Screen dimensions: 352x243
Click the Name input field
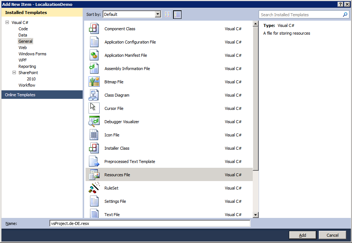(x=150, y=223)
